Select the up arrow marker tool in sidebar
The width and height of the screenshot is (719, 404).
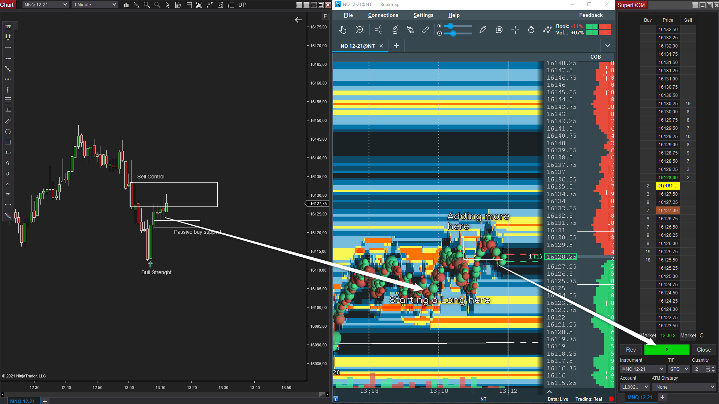(8, 163)
